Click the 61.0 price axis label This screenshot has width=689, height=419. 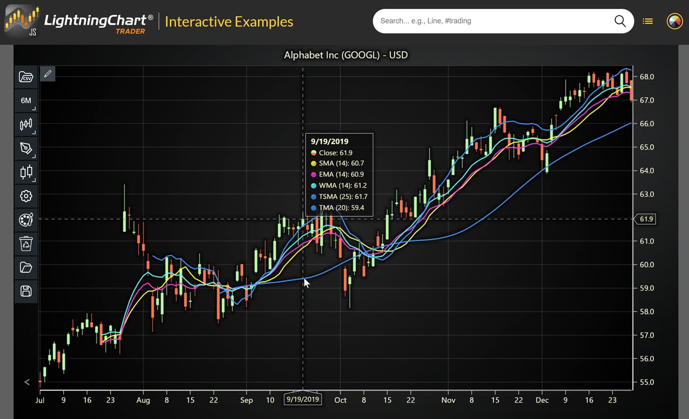point(646,241)
